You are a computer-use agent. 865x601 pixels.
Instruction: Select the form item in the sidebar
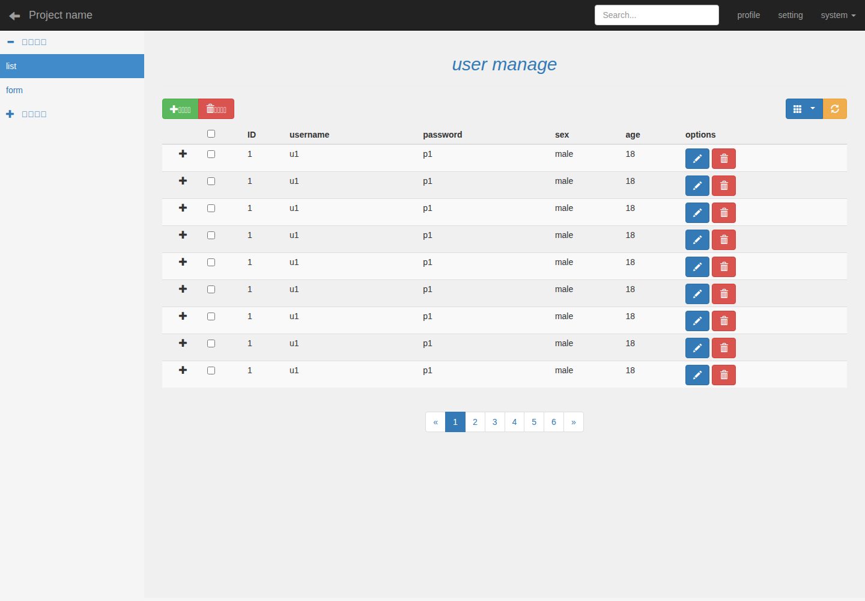(x=72, y=90)
